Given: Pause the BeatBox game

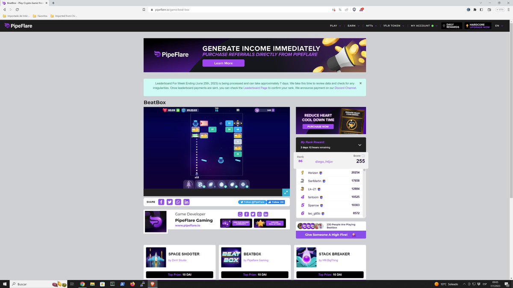Looking at the screenshot, I should [x=238, y=110].
